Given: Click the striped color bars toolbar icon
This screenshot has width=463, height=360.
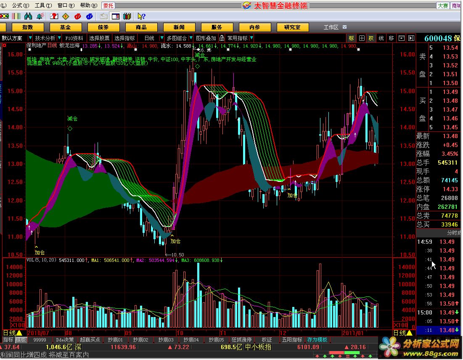Looking at the screenshot, I should 16,16.
